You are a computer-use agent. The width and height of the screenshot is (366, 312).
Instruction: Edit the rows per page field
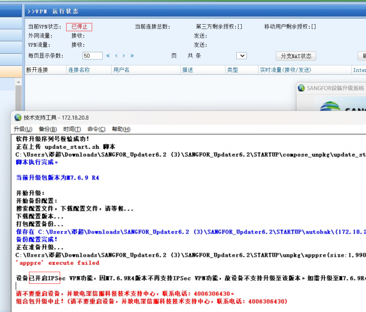coord(92,56)
